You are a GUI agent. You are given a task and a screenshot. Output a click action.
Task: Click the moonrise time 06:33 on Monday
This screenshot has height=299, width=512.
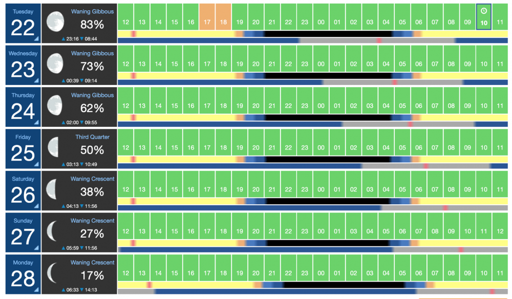pos(72,290)
